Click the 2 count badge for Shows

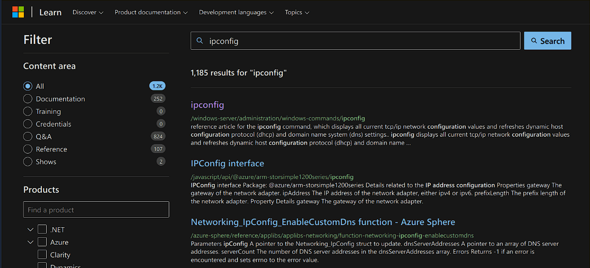pos(161,162)
